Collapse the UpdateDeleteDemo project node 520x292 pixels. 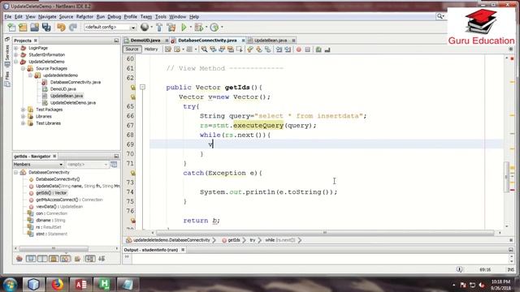(x=16, y=62)
